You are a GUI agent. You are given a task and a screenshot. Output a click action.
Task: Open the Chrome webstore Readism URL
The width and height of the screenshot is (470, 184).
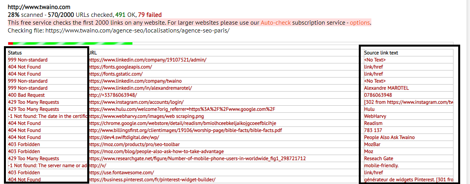(x=182, y=123)
